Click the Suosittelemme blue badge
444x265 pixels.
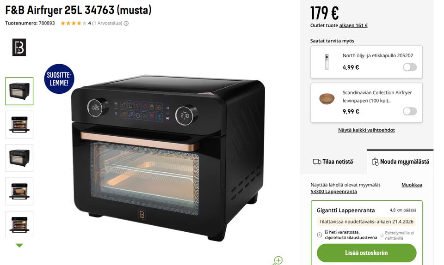pyautogui.click(x=59, y=79)
